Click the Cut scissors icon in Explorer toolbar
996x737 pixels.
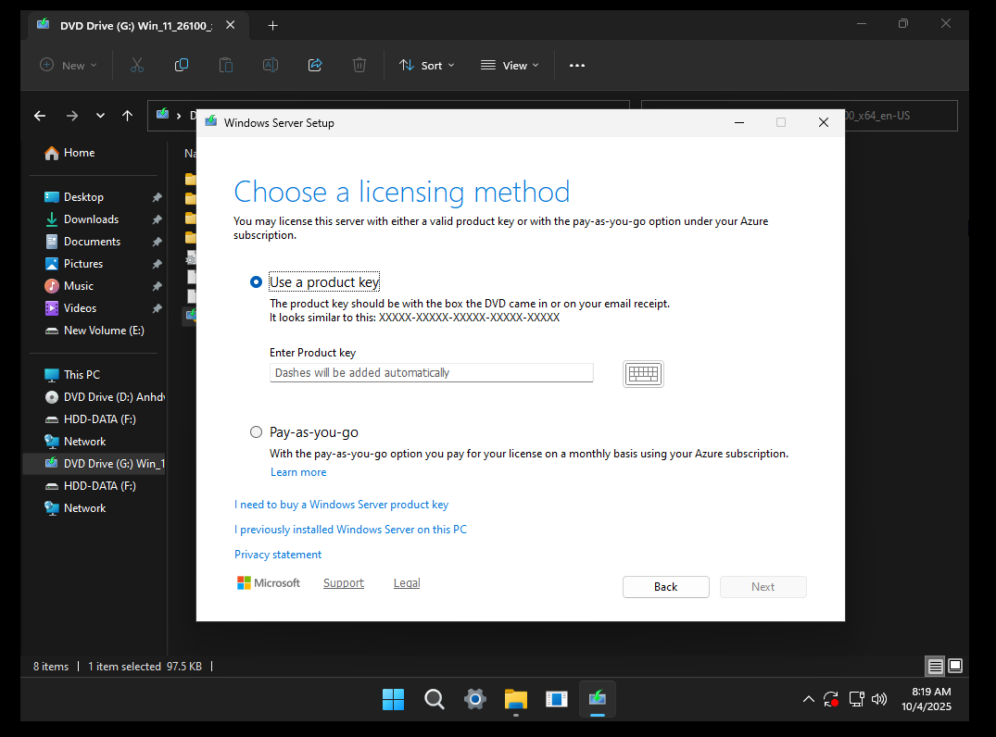pos(137,66)
